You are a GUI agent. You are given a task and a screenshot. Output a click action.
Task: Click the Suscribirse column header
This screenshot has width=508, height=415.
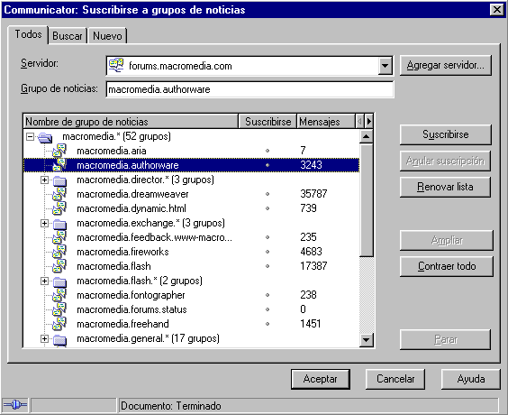[x=268, y=122]
